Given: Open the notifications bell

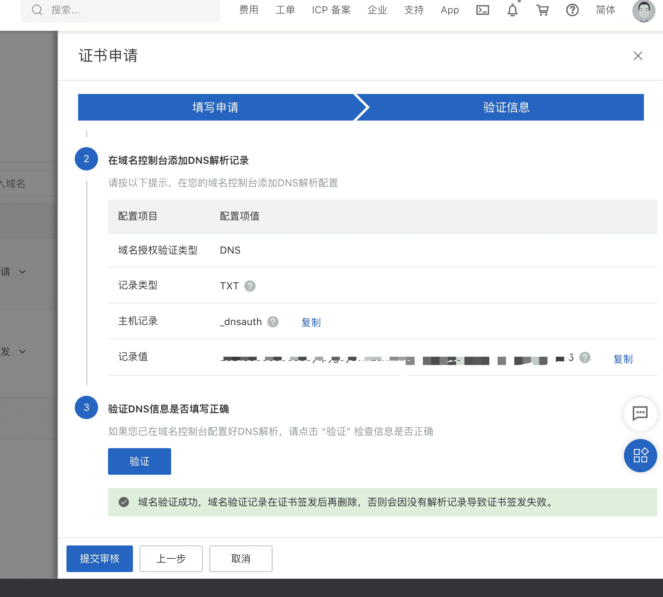Looking at the screenshot, I should pyautogui.click(x=513, y=10).
